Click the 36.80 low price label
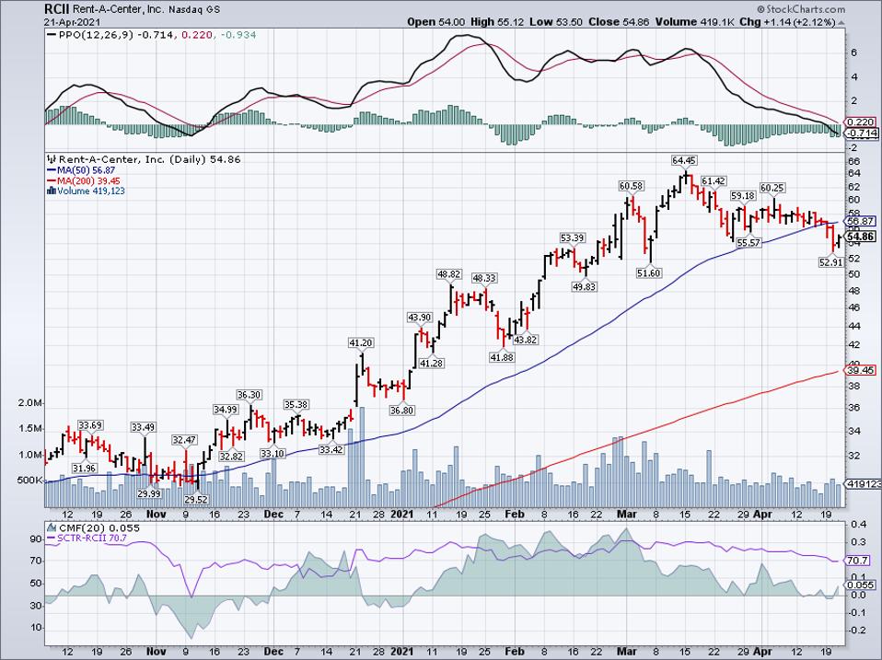 [401, 411]
